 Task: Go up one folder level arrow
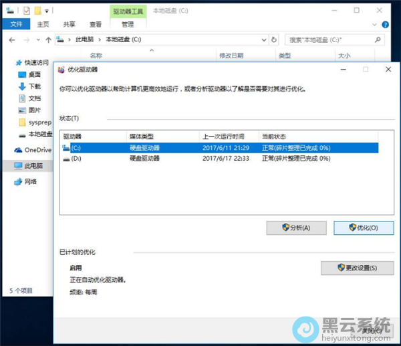tap(44, 40)
